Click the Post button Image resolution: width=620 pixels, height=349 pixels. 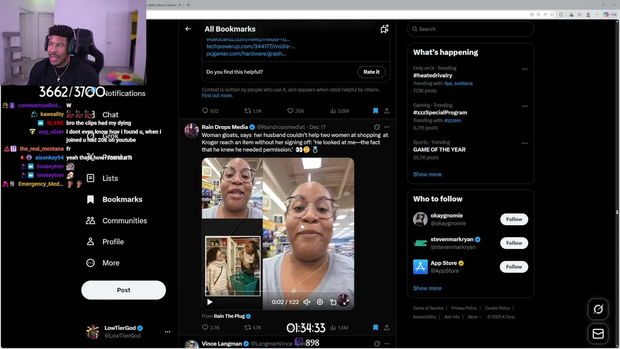point(124,290)
